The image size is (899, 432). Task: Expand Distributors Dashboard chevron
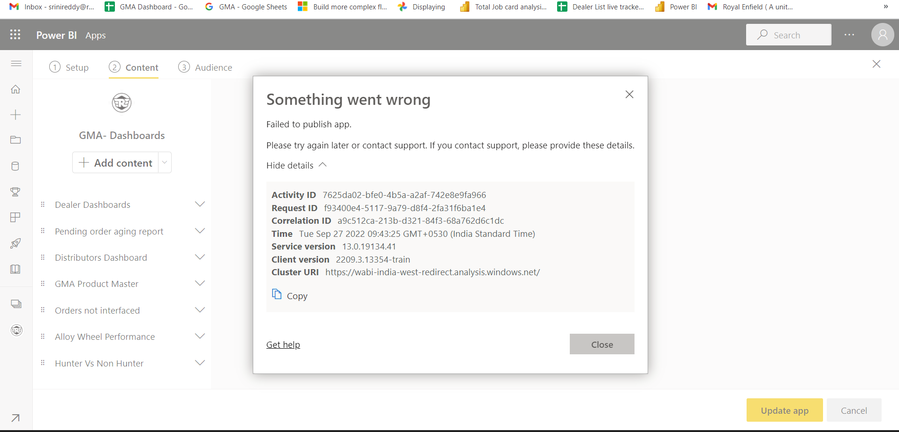coord(200,257)
